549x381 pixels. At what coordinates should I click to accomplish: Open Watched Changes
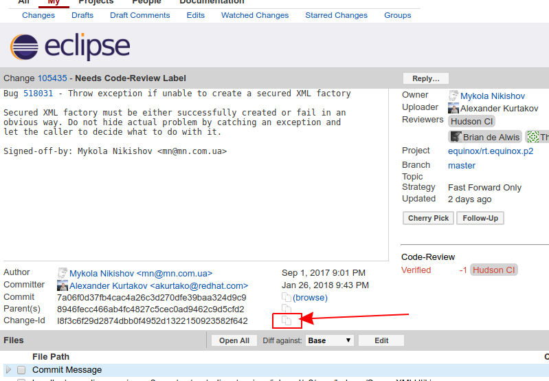[x=255, y=15]
